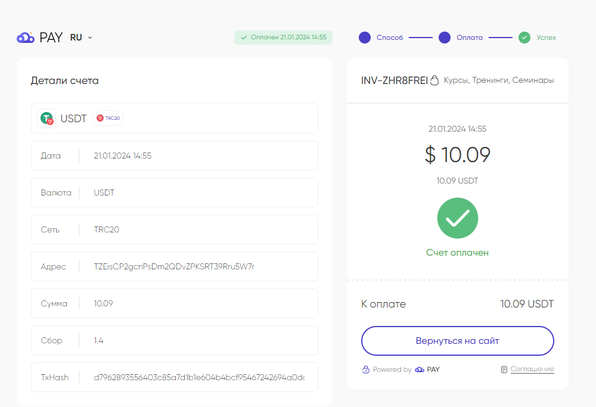Click the PAY cloud logo icon
The height and width of the screenshot is (407, 596).
26,38
